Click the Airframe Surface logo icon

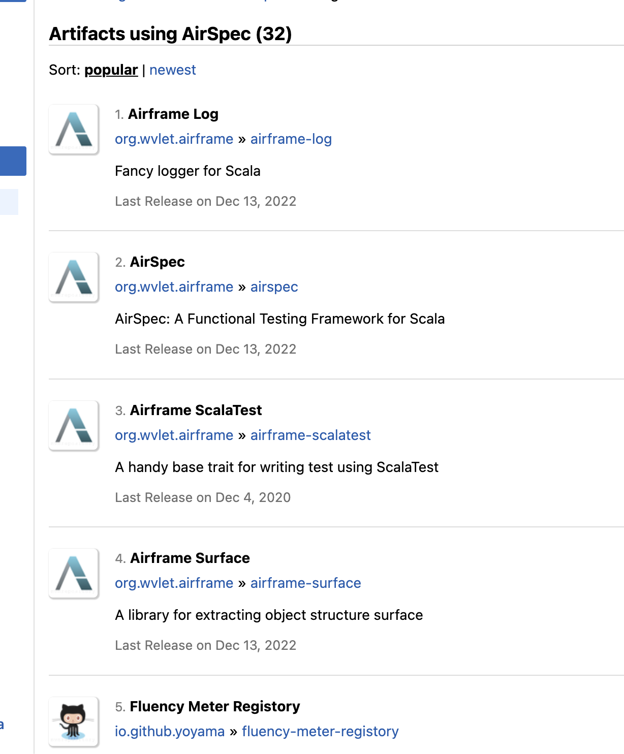pos(74,573)
